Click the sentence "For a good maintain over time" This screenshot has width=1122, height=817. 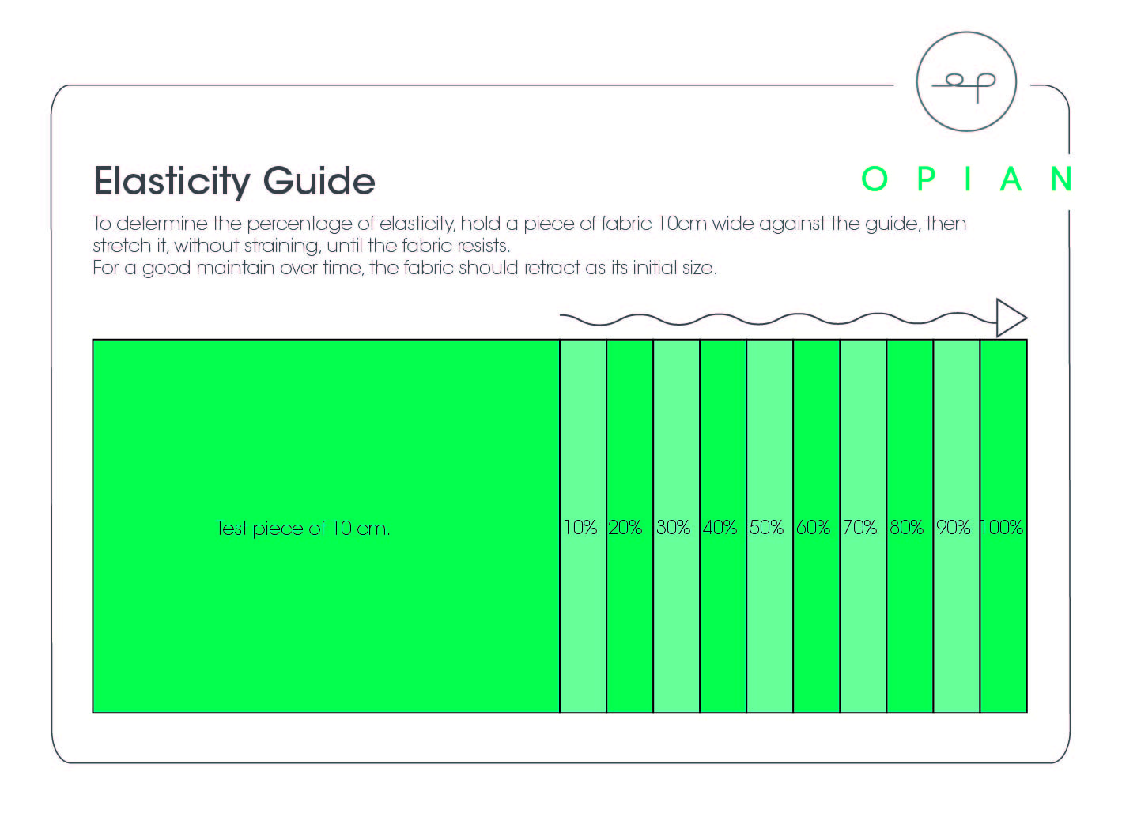click(404, 268)
